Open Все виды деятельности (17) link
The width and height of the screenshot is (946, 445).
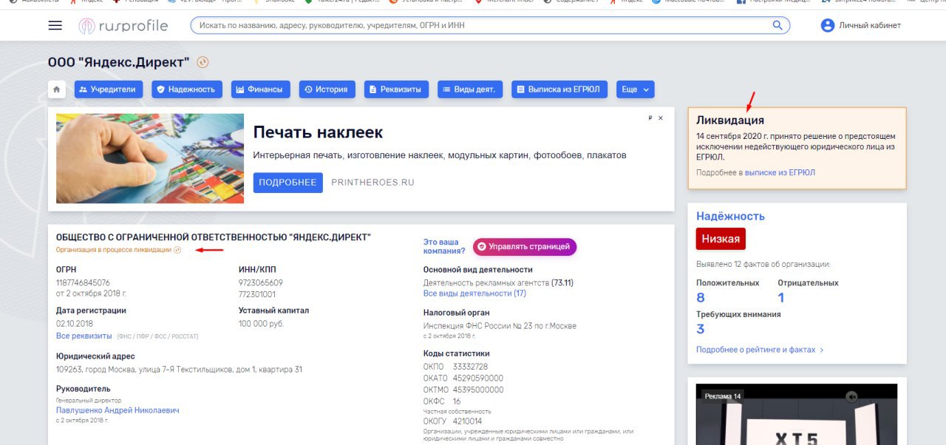[474, 293]
